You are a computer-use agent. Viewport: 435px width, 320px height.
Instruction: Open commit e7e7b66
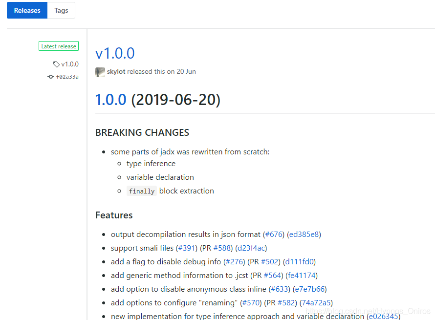click(x=309, y=289)
